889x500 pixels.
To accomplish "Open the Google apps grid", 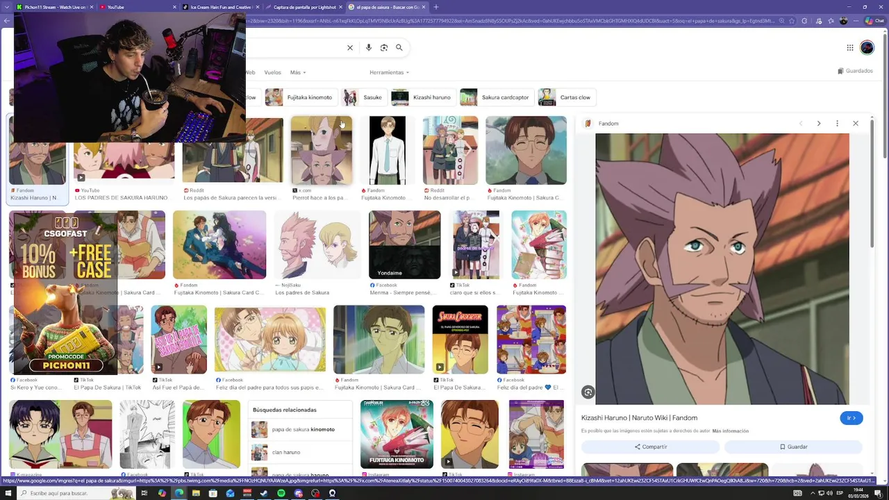I will [x=849, y=47].
